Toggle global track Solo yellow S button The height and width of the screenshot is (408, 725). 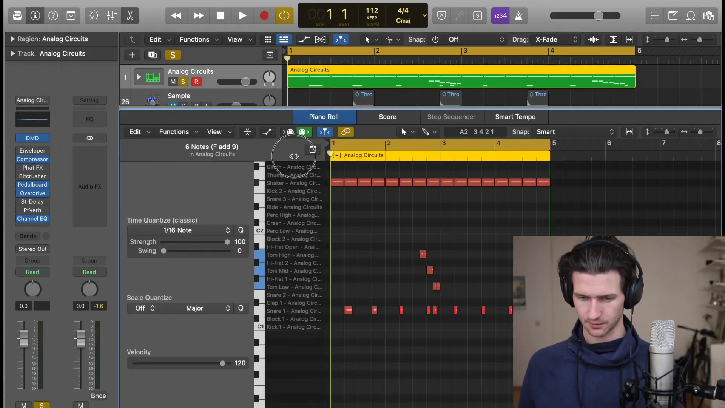(173, 55)
